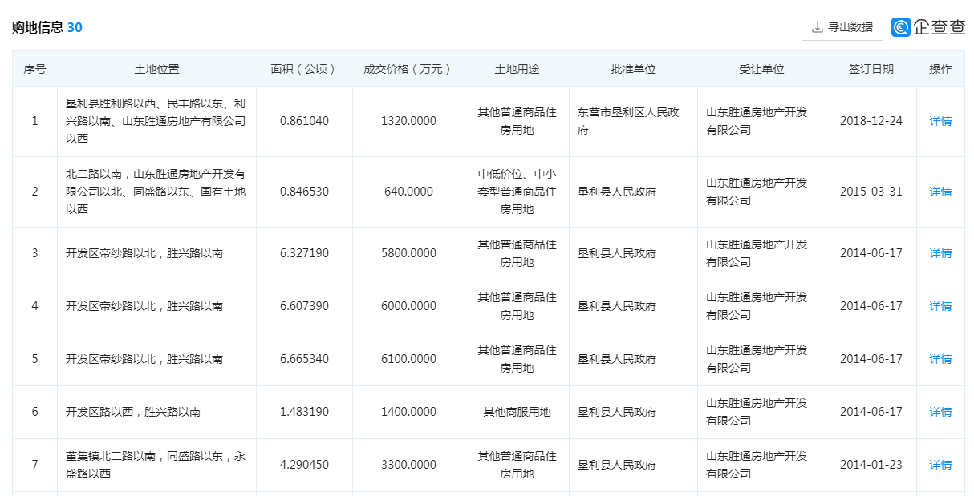The width and height of the screenshot is (974, 496).
Task: Click the 成交价格（万元） column header
Action: [408, 69]
